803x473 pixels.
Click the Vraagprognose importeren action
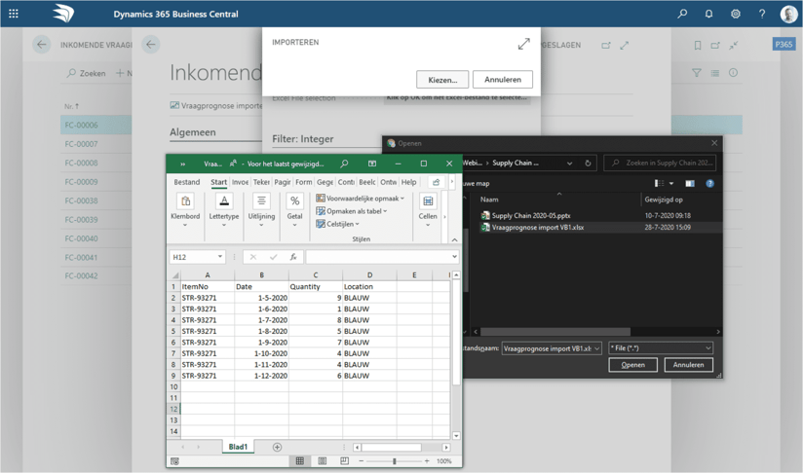click(x=215, y=105)
